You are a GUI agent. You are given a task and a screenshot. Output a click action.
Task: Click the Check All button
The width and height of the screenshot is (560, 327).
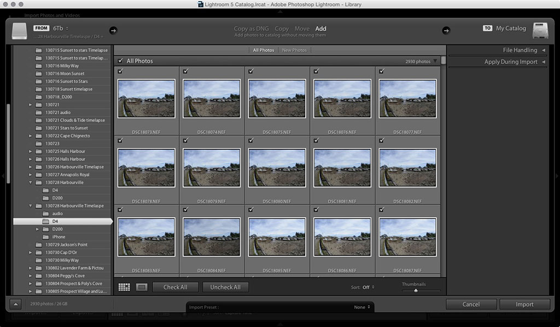(175, 287)
